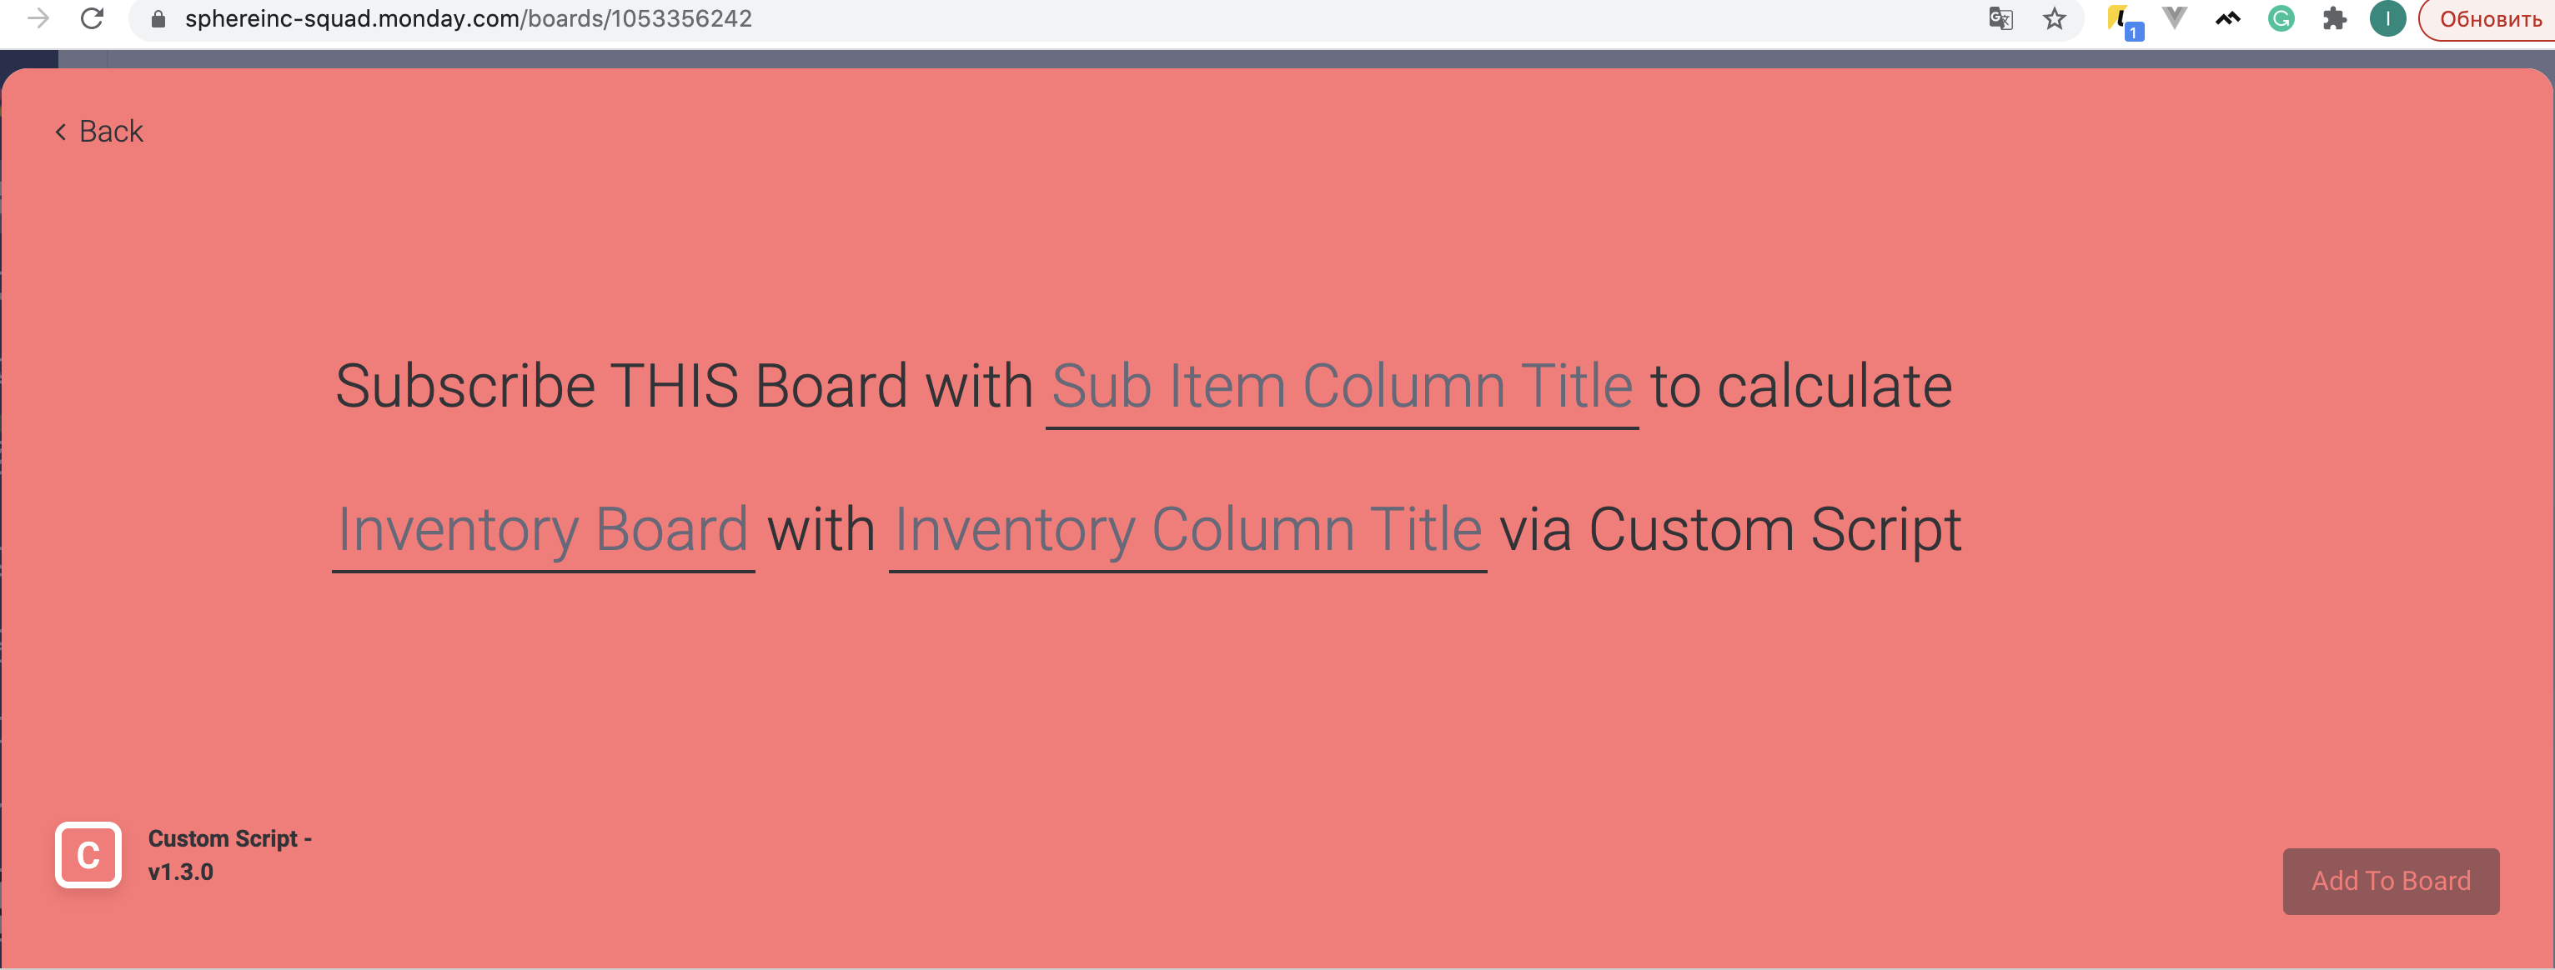This screenshot has height=970, width=2555.
Task: Click the browser forward arrow
Action: tap(38, 19)
